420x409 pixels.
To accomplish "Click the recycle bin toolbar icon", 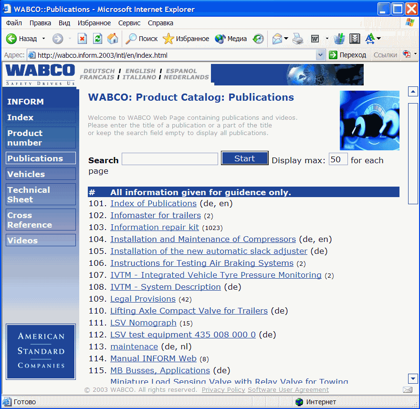I will 339,39.
